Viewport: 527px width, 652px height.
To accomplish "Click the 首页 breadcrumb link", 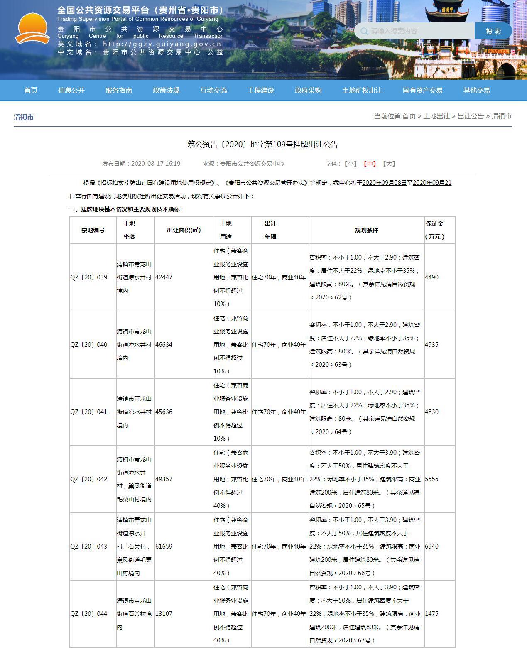I will tap(409, 116).
